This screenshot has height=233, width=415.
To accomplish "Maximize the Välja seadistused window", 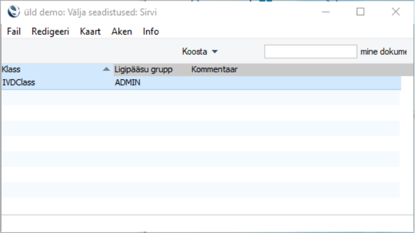I will [x=360, y=12].
